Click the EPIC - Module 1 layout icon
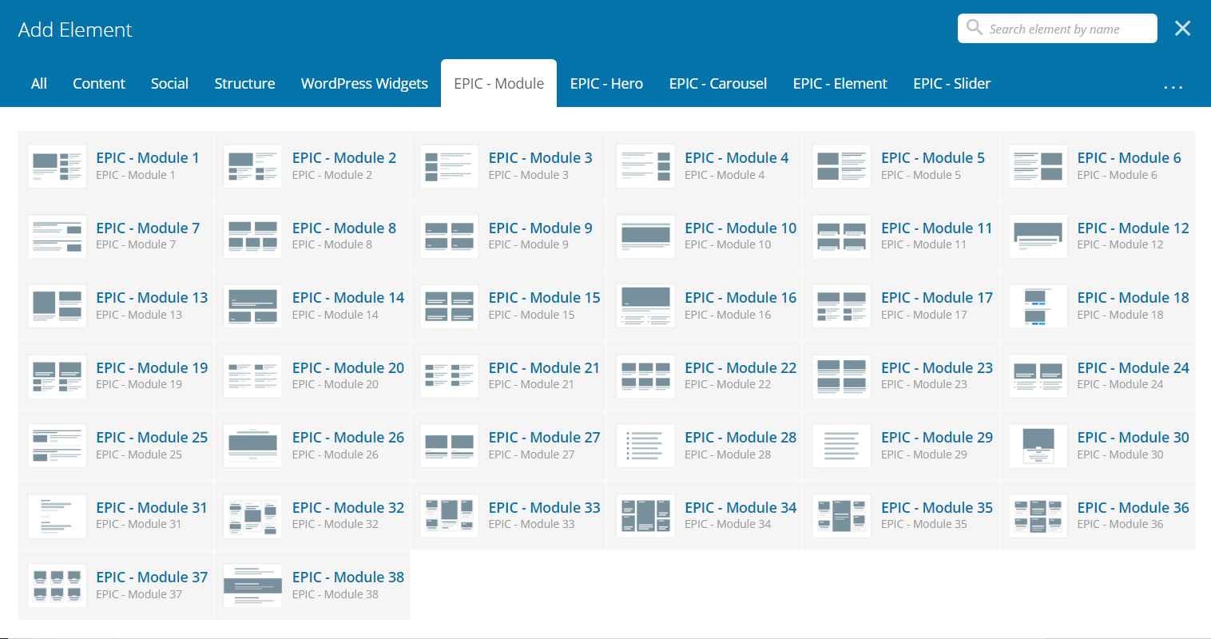This screenshot has height=639, width=1211. coord(57,166)
